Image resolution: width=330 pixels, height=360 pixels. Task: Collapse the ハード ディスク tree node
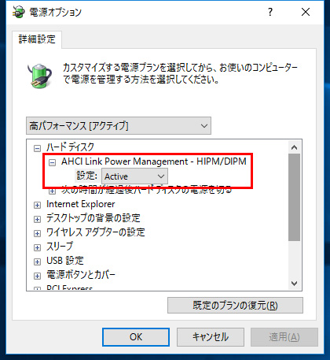38,148
